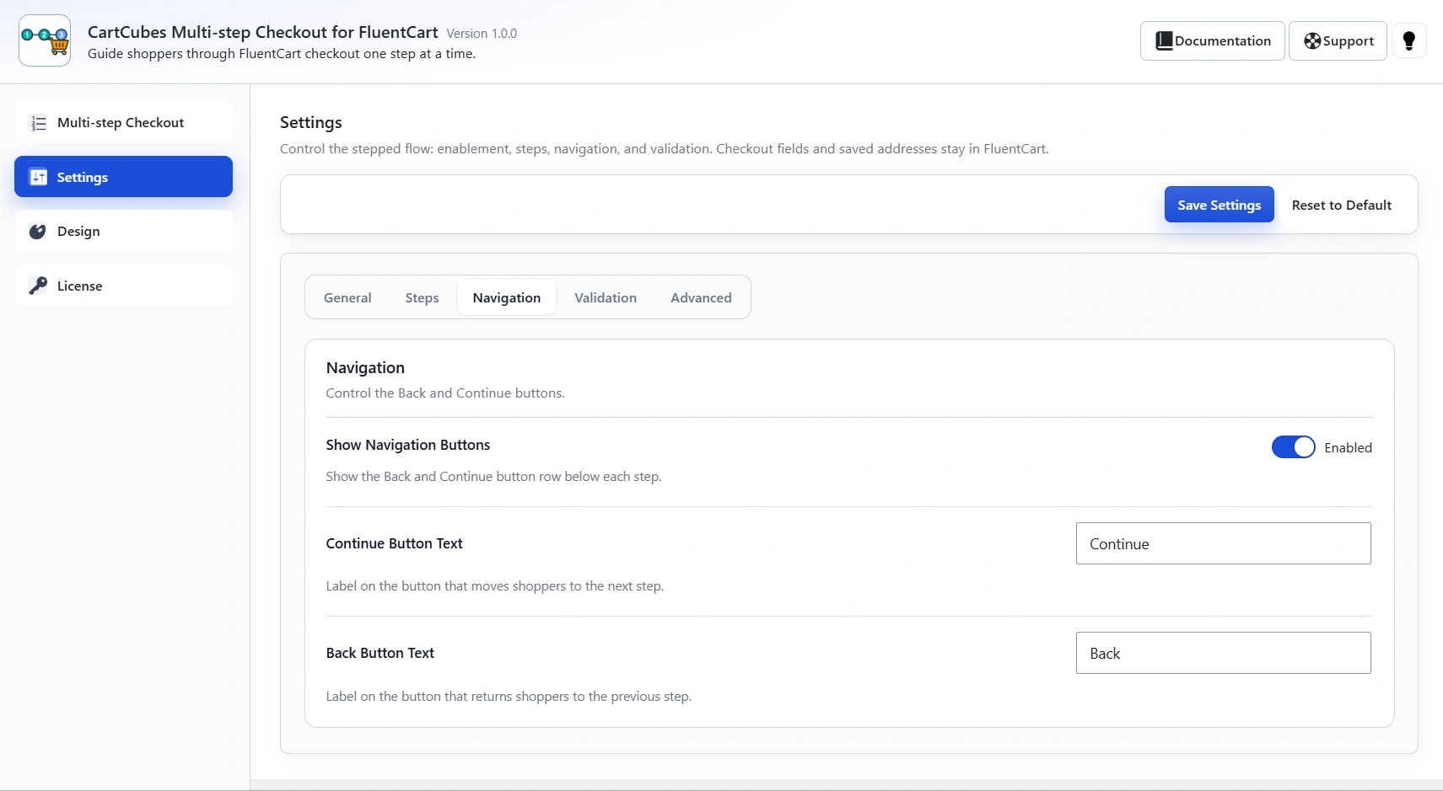The image size is (1443, 791).
Task: Click the Save Settings button
Action: (1219, 205)
